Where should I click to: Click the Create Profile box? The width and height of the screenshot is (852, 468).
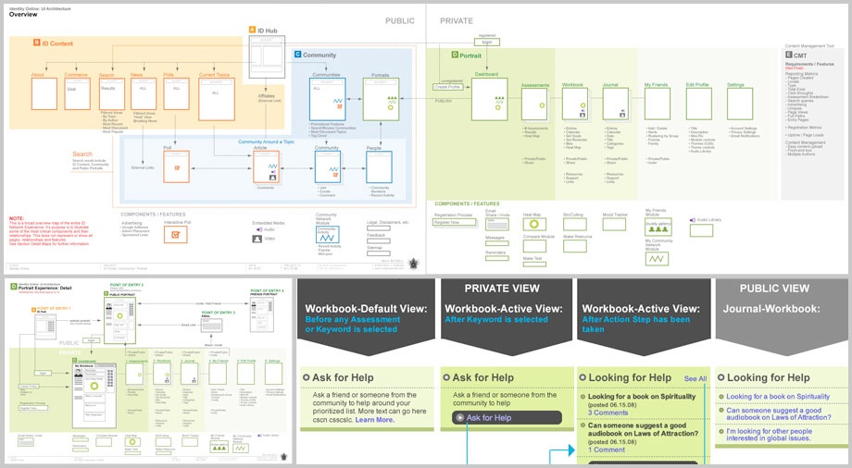click(448, 85)
